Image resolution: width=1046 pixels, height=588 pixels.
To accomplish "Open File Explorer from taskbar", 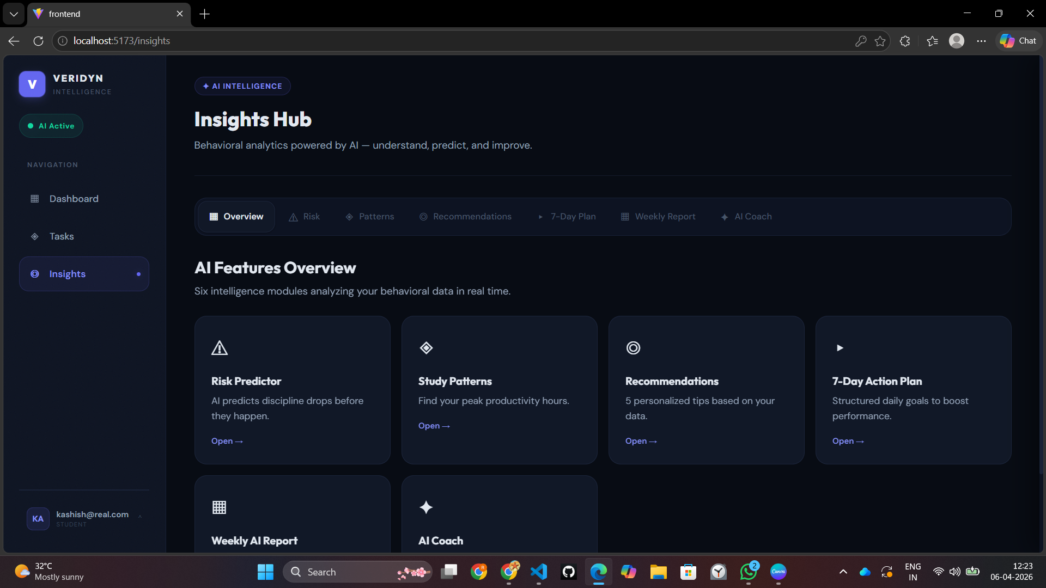I will 659,572.
